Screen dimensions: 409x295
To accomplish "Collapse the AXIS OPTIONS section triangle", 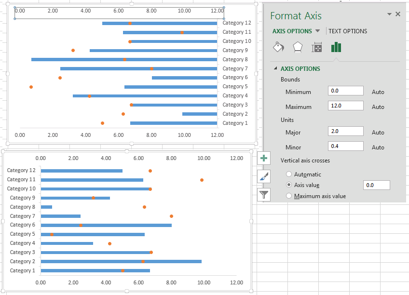I will pyautogui.click(x=275, y=68).
